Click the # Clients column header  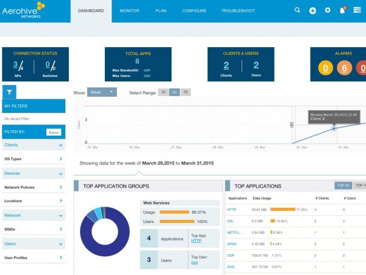322,198
